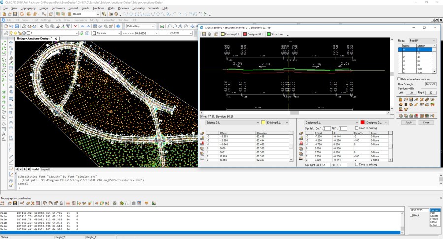The image size is (443, 239).
Task: Open the Earthworks menu
Action: [x=58, y=8]
